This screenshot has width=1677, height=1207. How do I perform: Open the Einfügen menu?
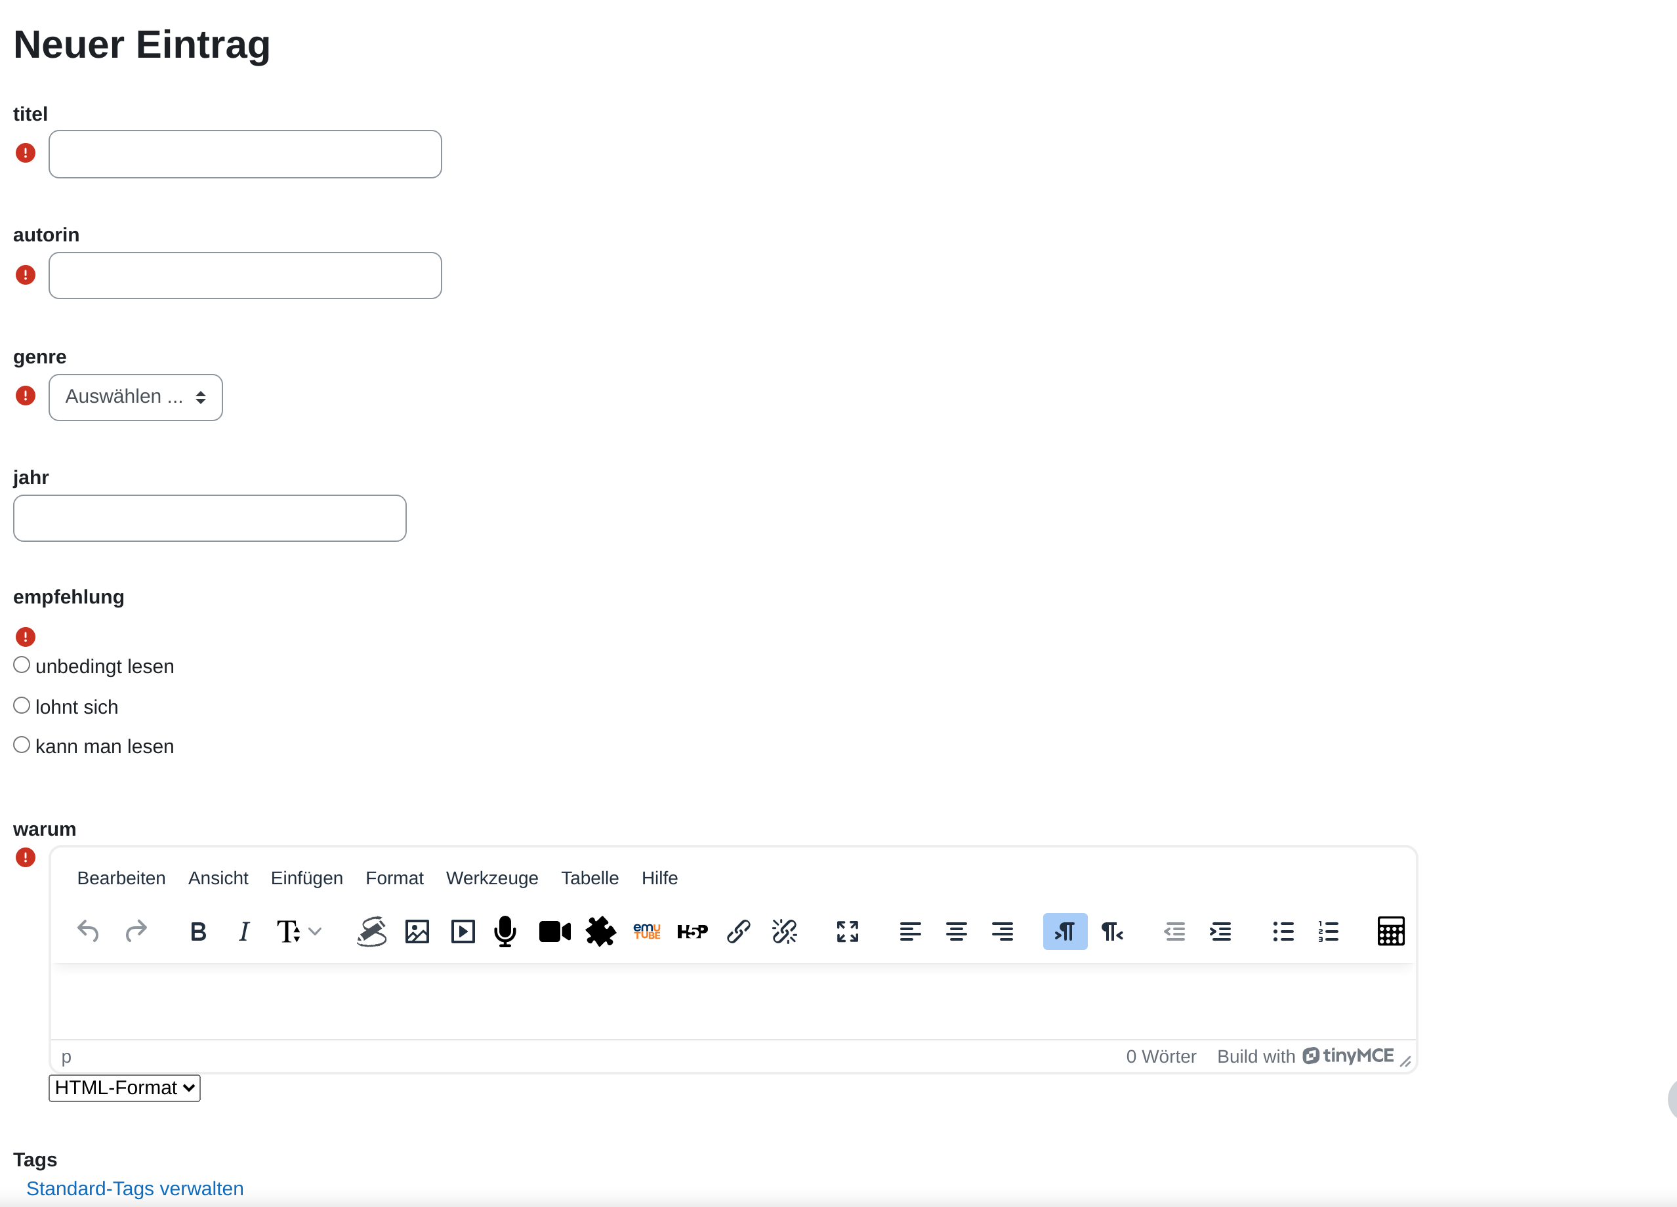point(307,877)
